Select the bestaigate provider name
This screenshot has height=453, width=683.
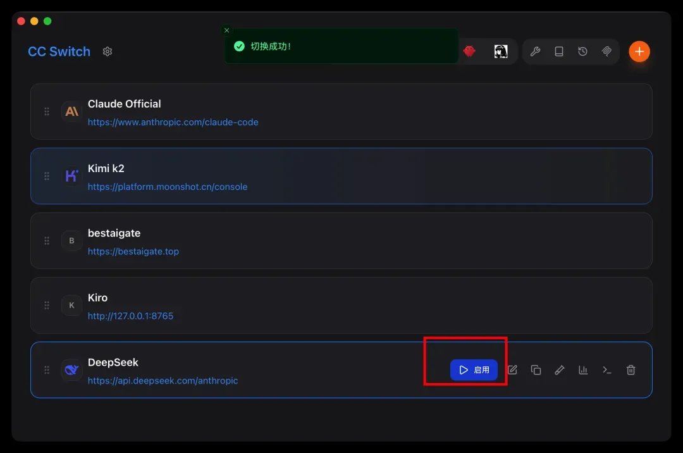coord(114,233)
